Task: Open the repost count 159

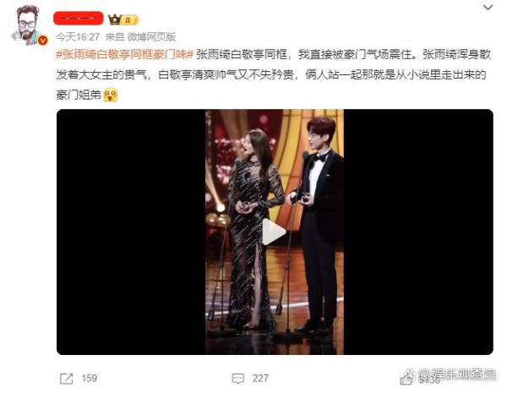Action: click(90, 378)
